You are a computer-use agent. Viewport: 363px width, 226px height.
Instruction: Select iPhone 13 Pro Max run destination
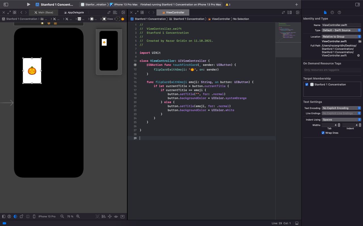124,5
